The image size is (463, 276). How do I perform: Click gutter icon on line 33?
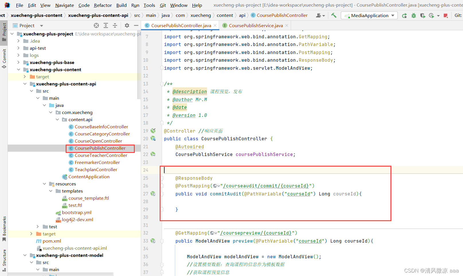(x=153, y=241)
